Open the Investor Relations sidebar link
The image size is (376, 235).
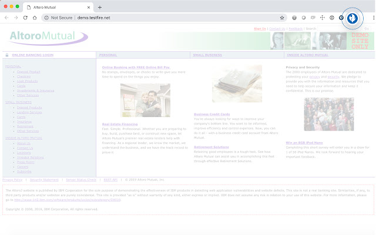(x=30, y=157)
